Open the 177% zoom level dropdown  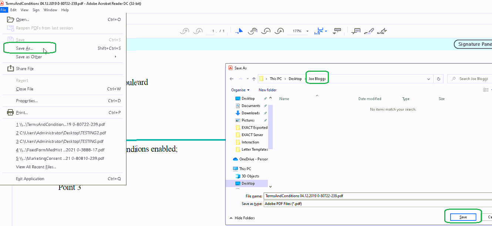tap(307, 31)
